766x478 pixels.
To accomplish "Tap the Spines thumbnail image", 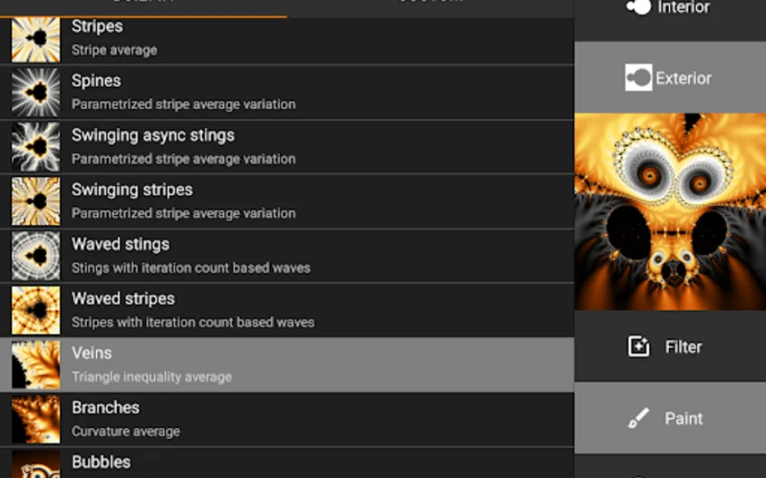I will tap(35, 92).
